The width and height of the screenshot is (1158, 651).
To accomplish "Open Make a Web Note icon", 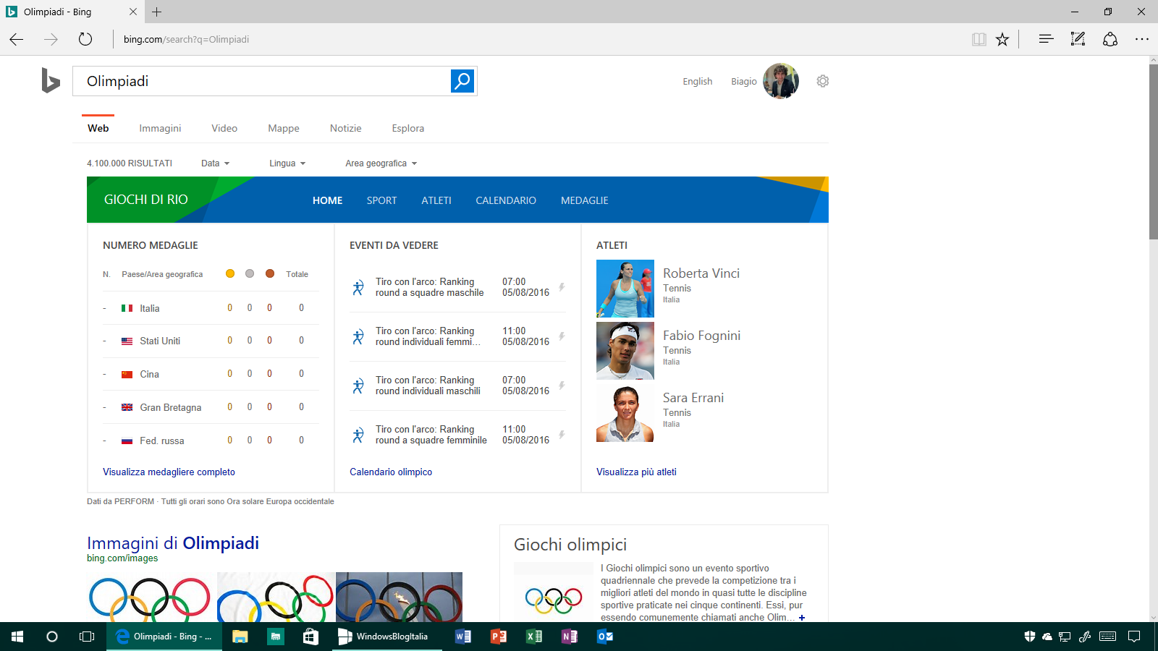I will 1078,39.
